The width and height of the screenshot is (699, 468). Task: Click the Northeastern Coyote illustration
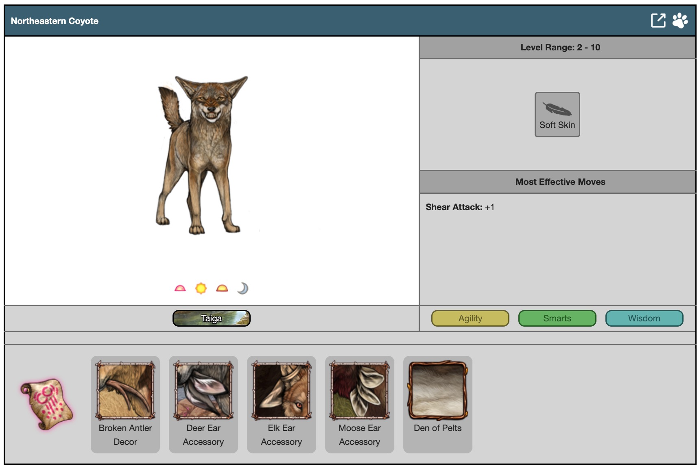point(202,154)
